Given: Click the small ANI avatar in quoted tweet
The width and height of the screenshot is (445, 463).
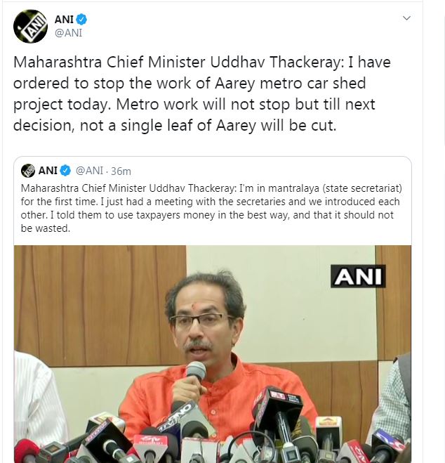Looking at the screenshot, I should coord(28,171).
